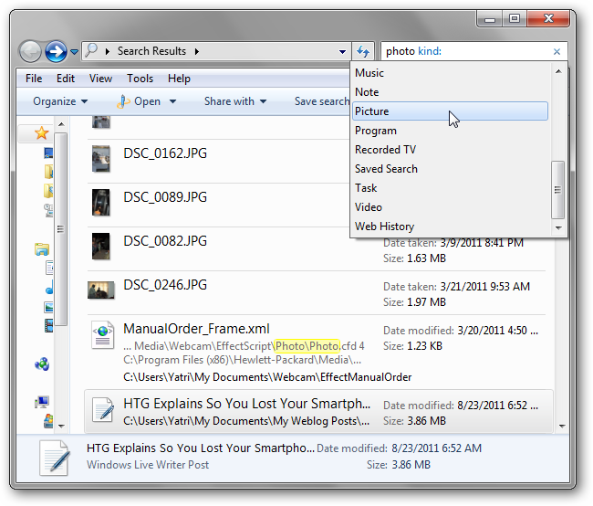Choose Music from the kind list
This screenshot has height=506, width=593.
(x=450, y=73)
